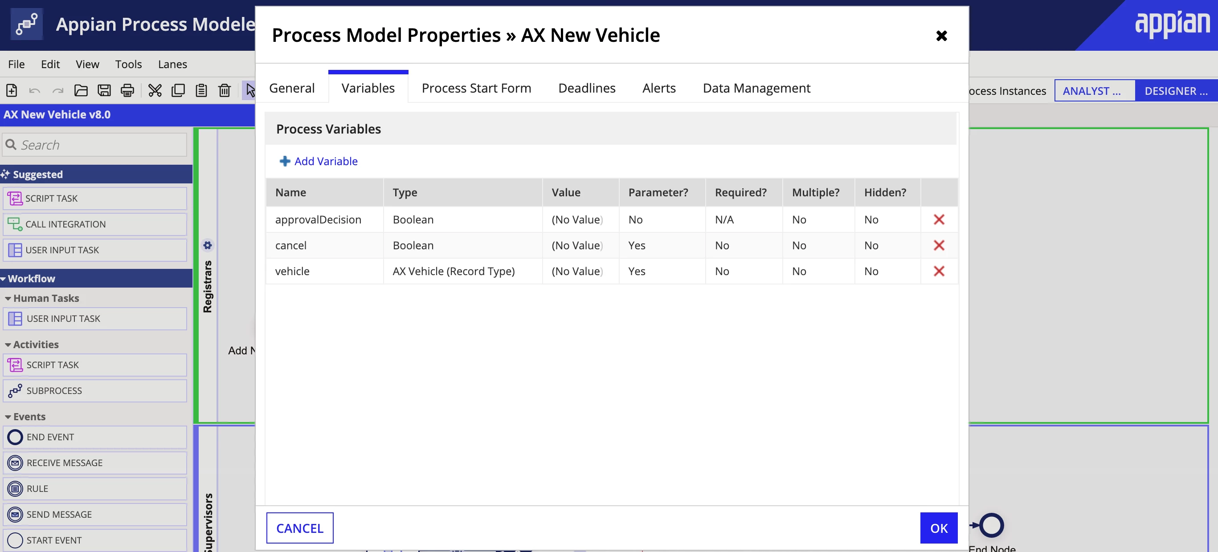This screenshot has height=552, width=1218.
Task: Click the AX New Vehicle v8.0 title
Action: point(57,114)
